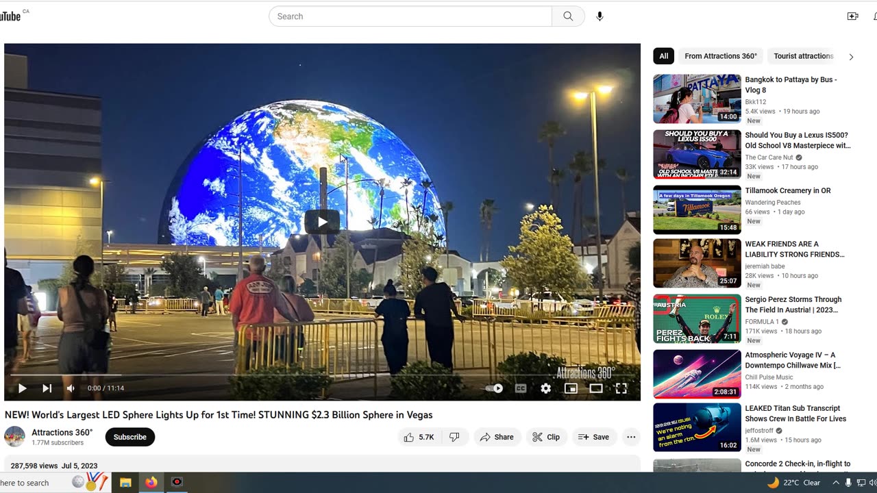Mute the video volume icon
Image resolution: width=877 pixels, height=493 pixels.
pyautogui.click(x=71, y=388)
